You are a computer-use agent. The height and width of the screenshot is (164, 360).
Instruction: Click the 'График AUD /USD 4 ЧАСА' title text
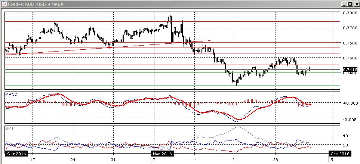click(36, 4)
